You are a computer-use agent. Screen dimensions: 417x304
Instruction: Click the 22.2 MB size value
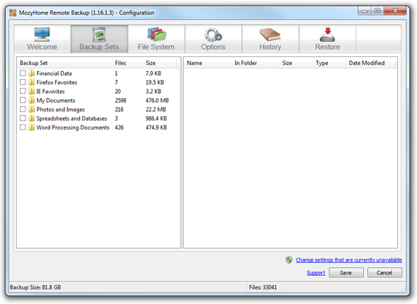(156, 109)
